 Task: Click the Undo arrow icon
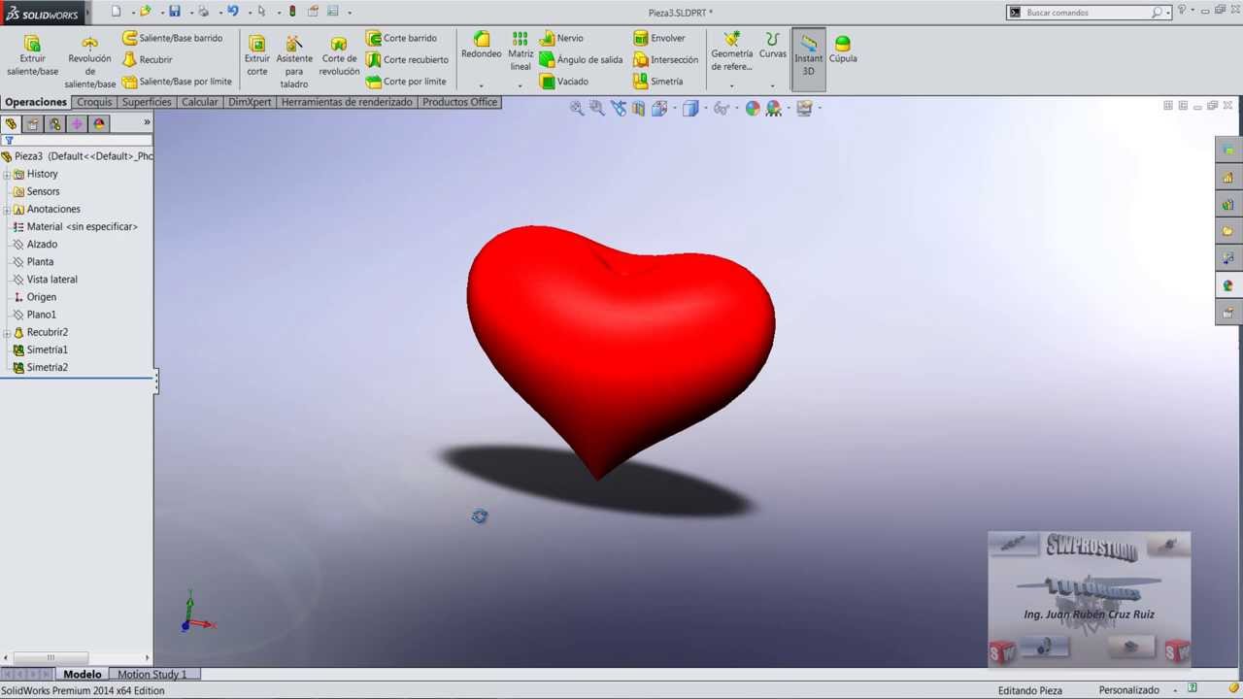coord(233,12)
